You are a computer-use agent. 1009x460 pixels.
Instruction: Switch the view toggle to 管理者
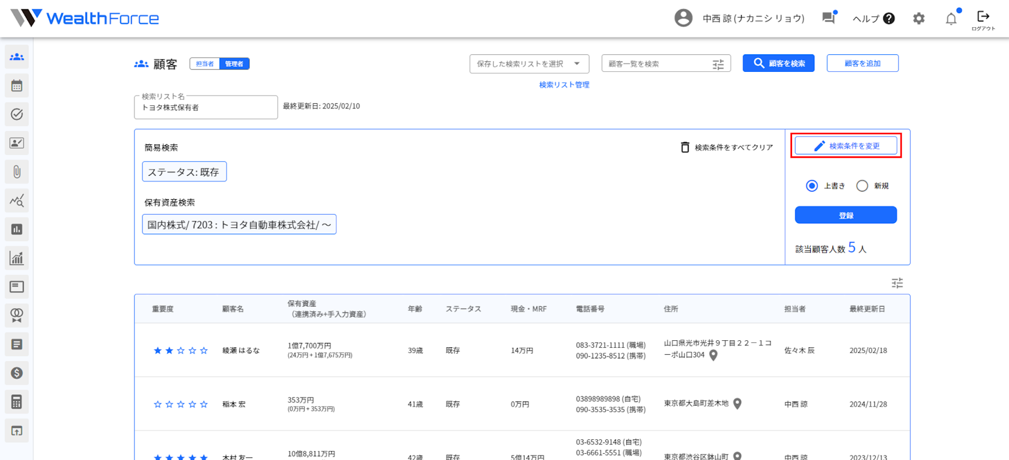click(x=234, y=64)
